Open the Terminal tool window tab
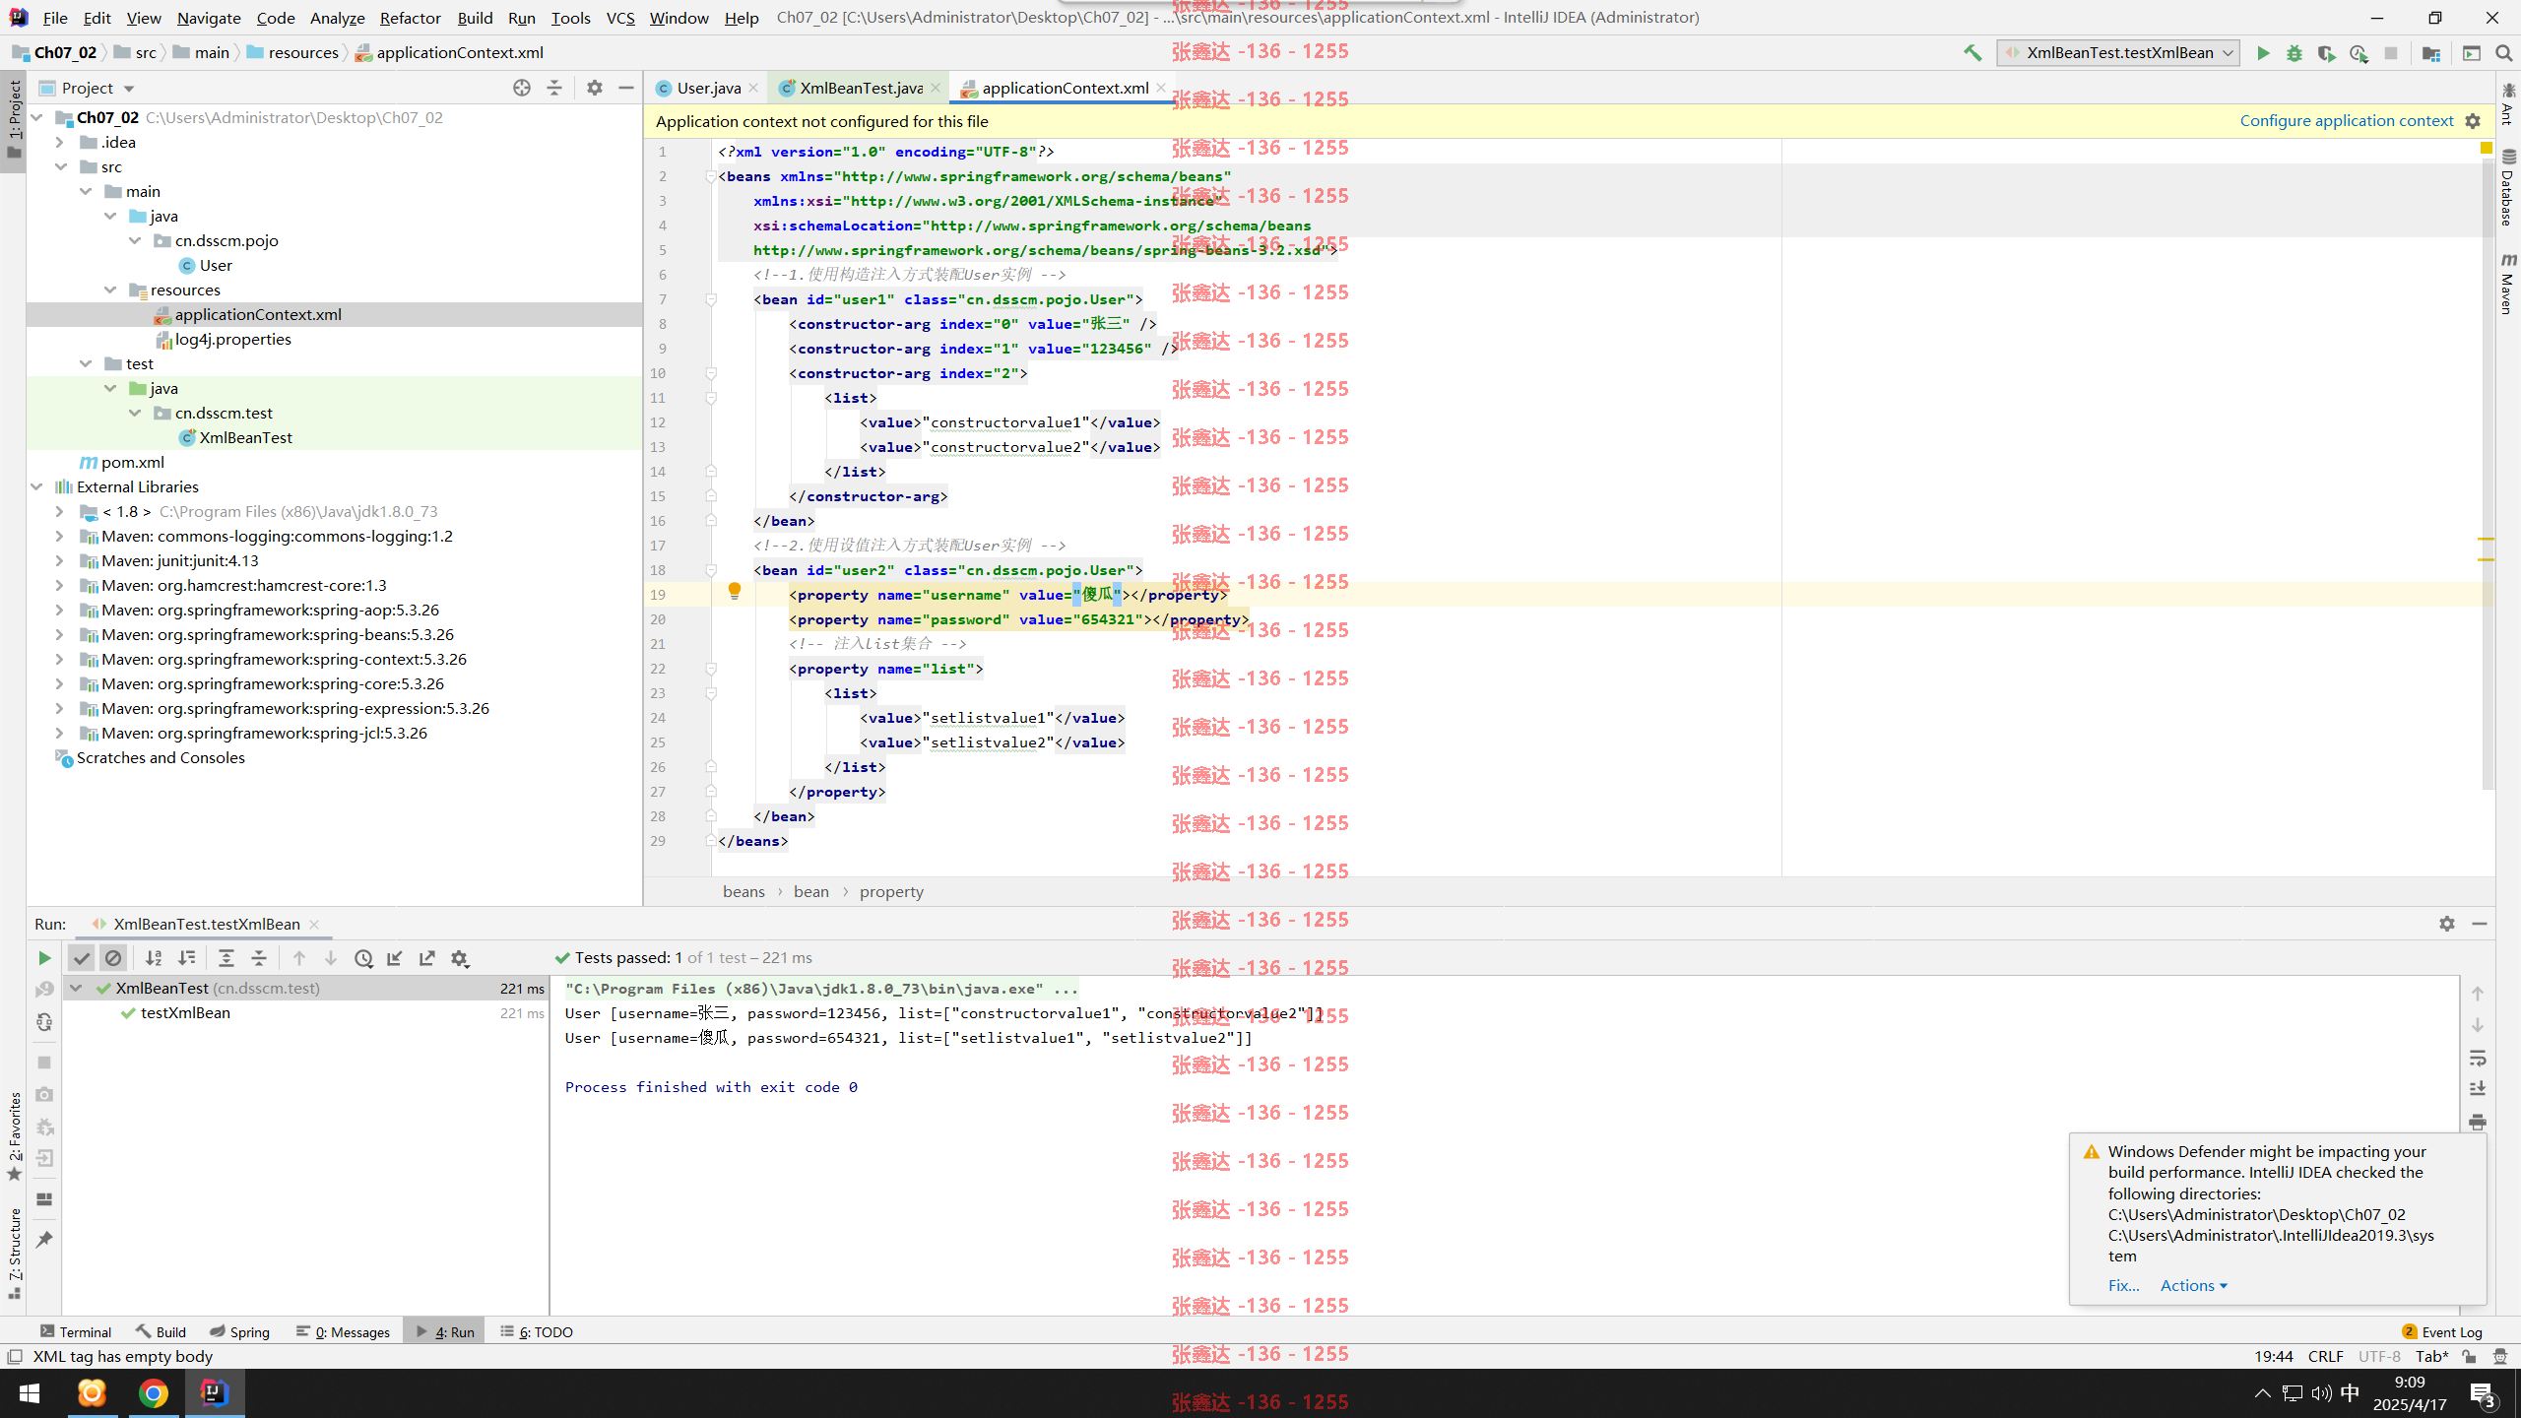Screen dimensions: 2521x1418 point(77,1331)
